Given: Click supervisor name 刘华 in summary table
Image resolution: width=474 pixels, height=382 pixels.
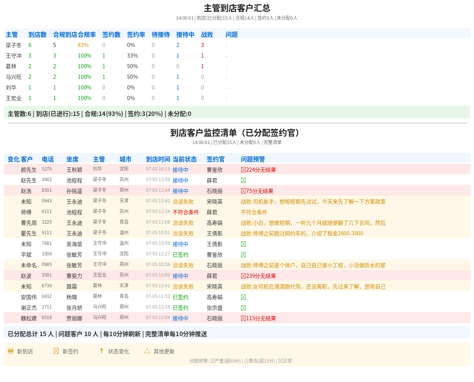Looking at the screenshot, I should point(11,88).
